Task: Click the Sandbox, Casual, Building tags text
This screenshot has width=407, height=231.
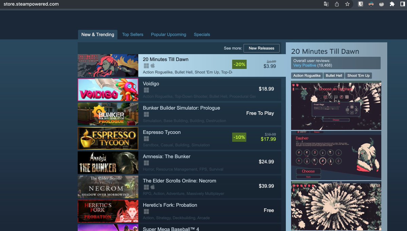Action: click(176, 145)
